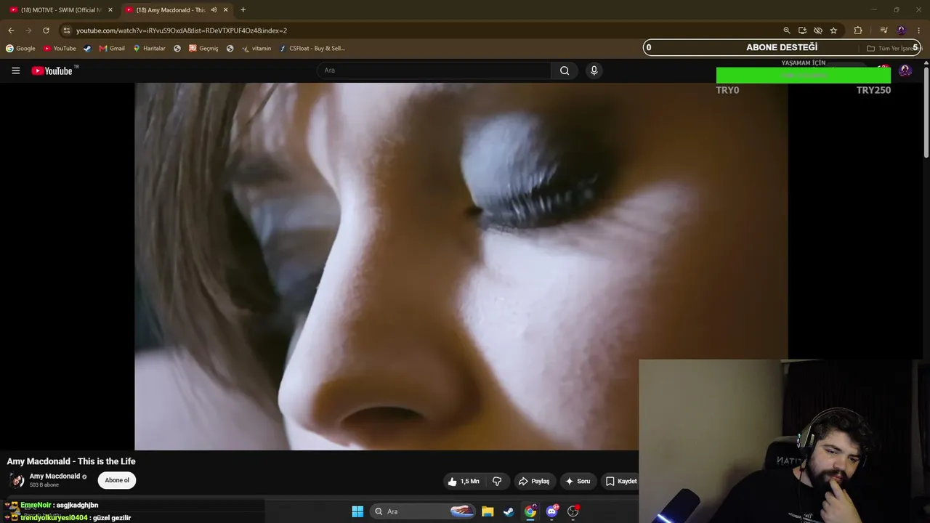Go back with browser back arrow

click(x=11, y=31)
